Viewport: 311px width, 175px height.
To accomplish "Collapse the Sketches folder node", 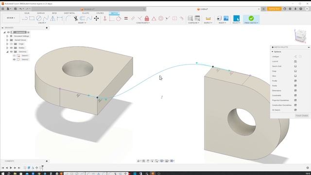I will click(x=7, y=52).
